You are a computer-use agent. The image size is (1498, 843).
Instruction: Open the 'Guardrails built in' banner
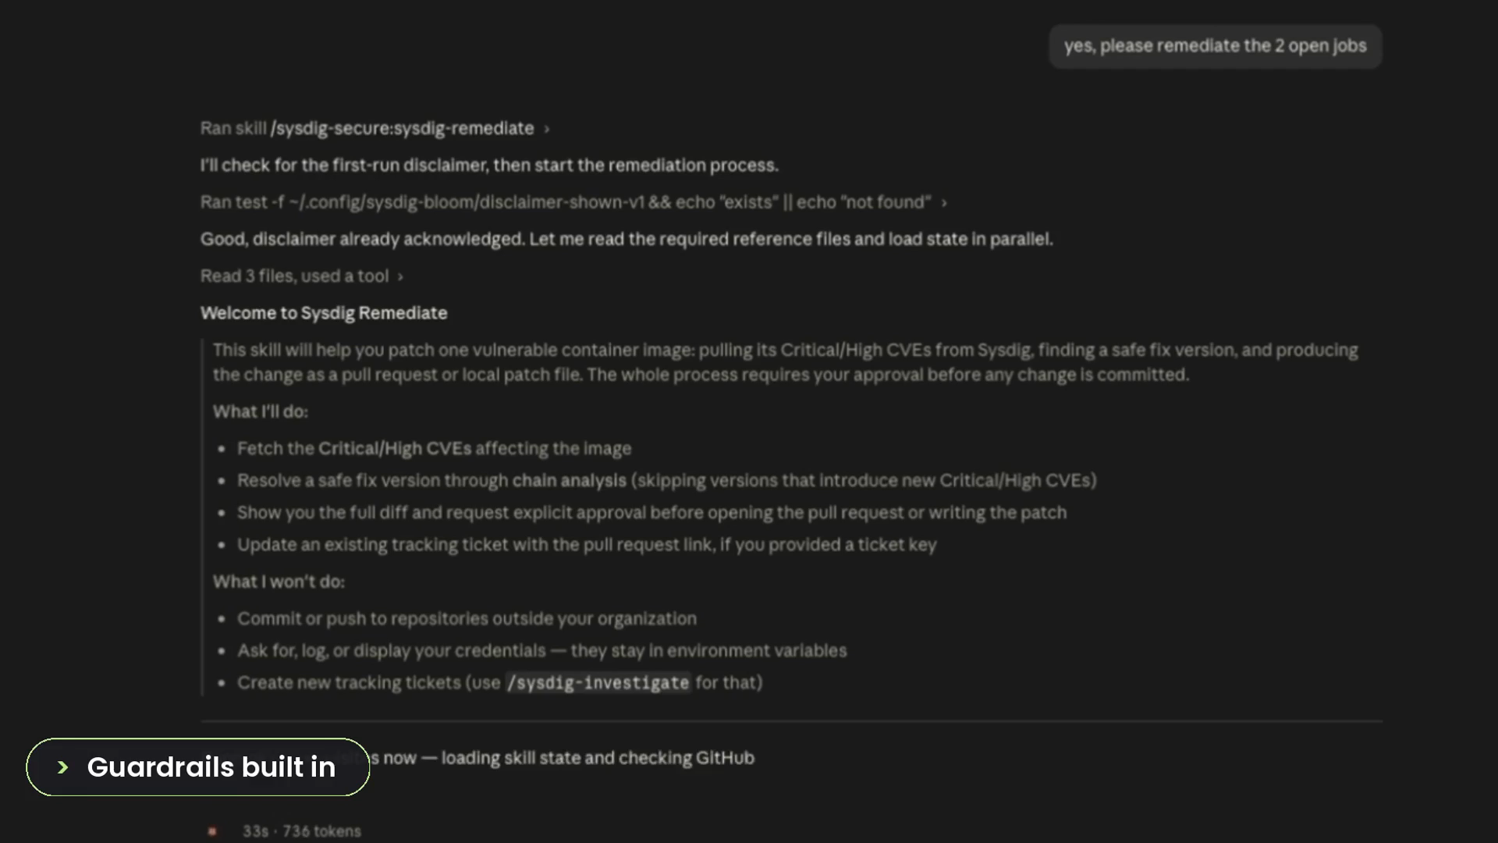point(198,767)
